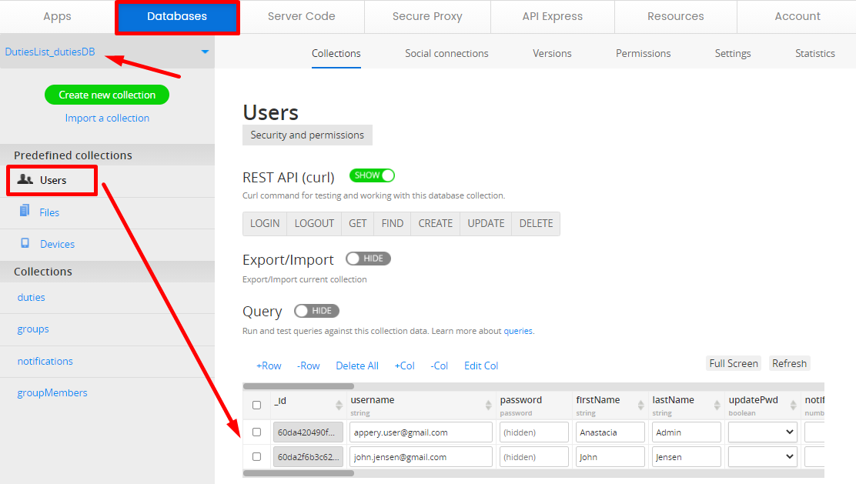Image resolution: width=856 pixels, height=484 pixels.
Task: Select the Statistics sub-tab
Action: click(815, 53)
